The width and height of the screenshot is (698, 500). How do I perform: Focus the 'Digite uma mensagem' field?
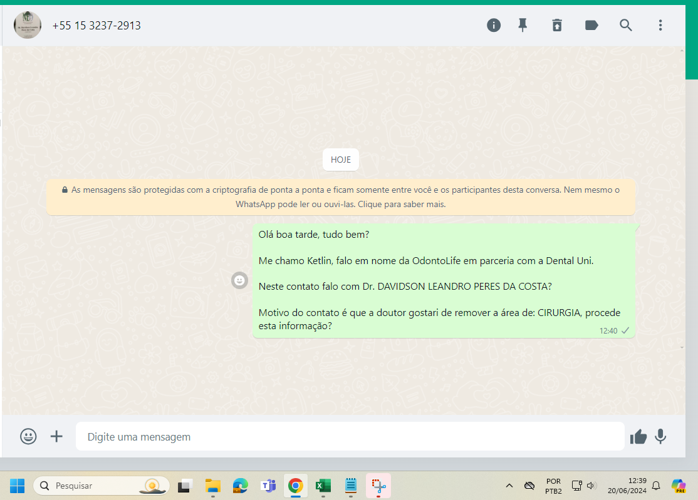point(350,436)
